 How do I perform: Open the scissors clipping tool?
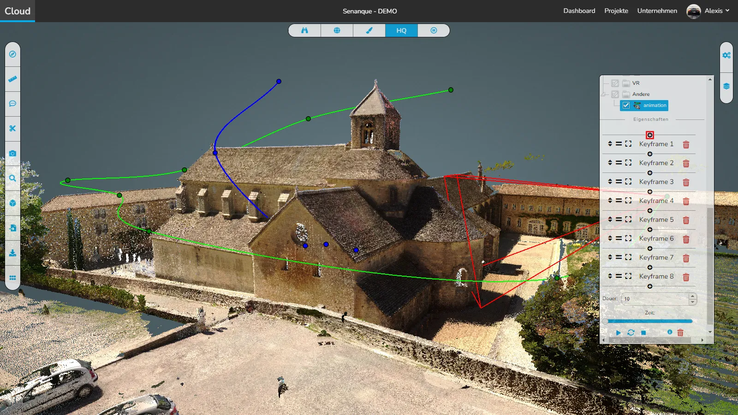point(12,129)
